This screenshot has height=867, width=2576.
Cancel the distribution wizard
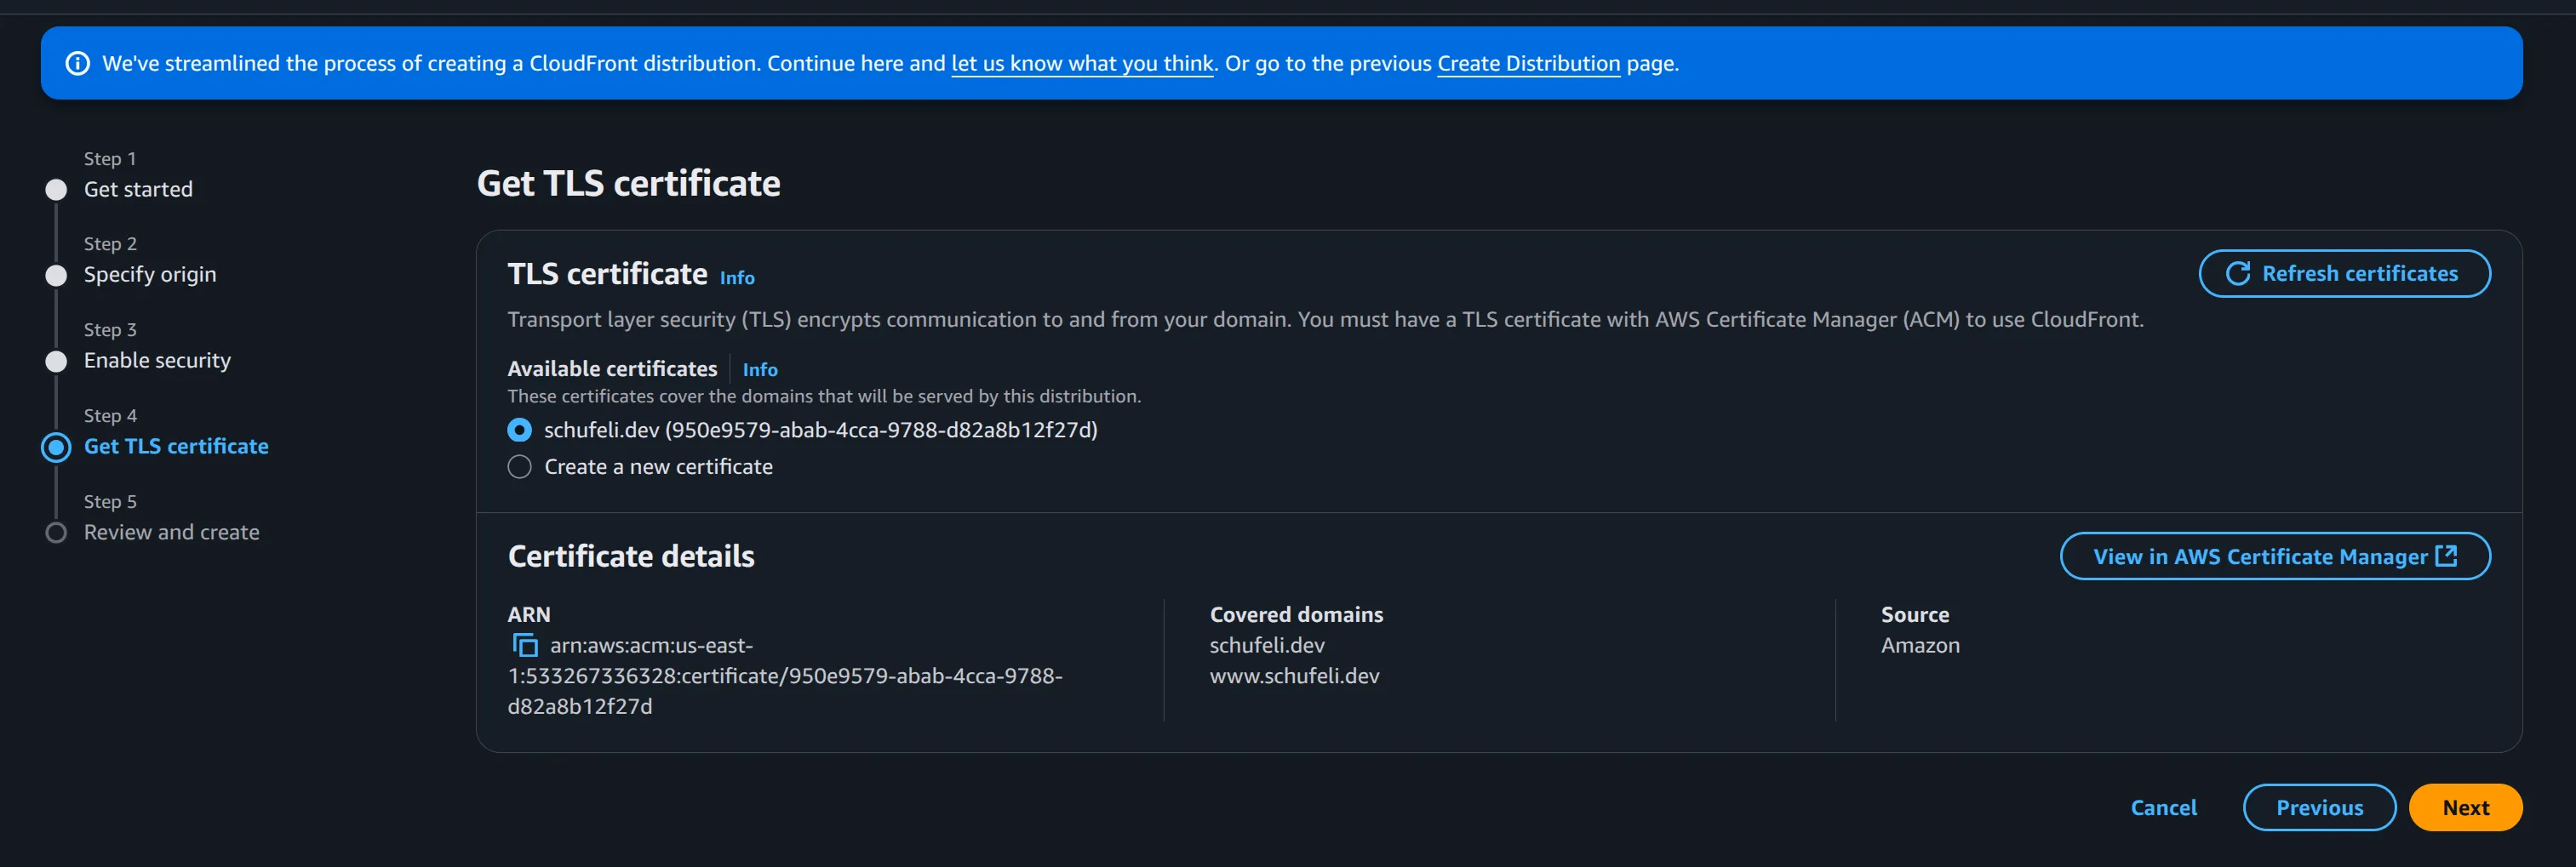[x=2163, y=807]
